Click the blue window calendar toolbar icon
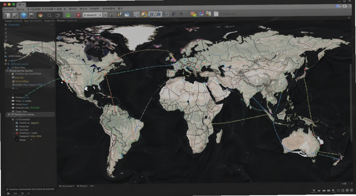 (127, 15)
